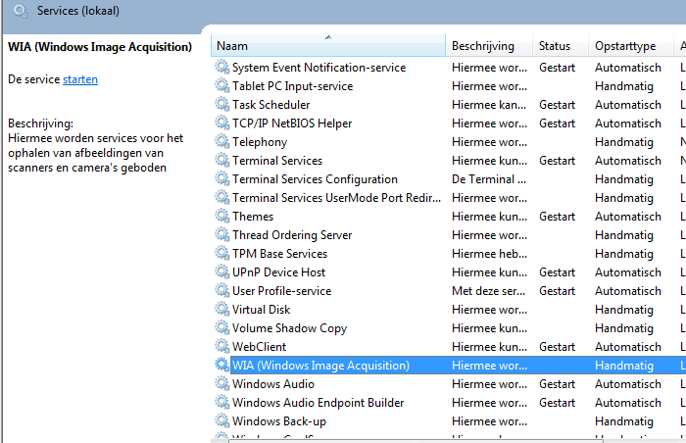Click the gear icon beside Task Scheduler
686x443 pixels.
coord(222,105)
